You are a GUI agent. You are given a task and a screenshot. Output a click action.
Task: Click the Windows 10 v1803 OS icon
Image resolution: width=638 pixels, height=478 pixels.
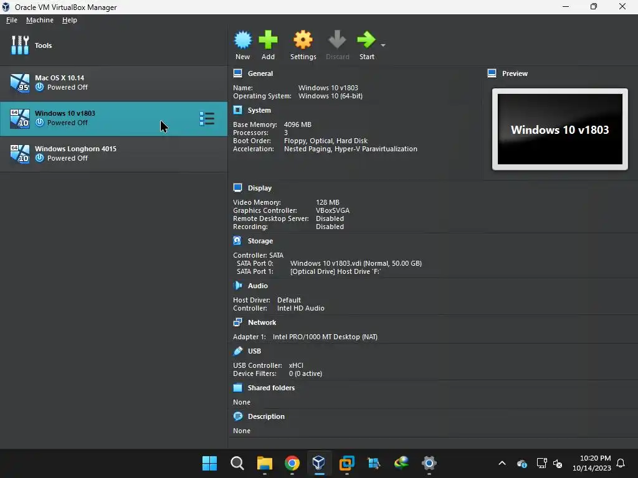click(20, 119)
